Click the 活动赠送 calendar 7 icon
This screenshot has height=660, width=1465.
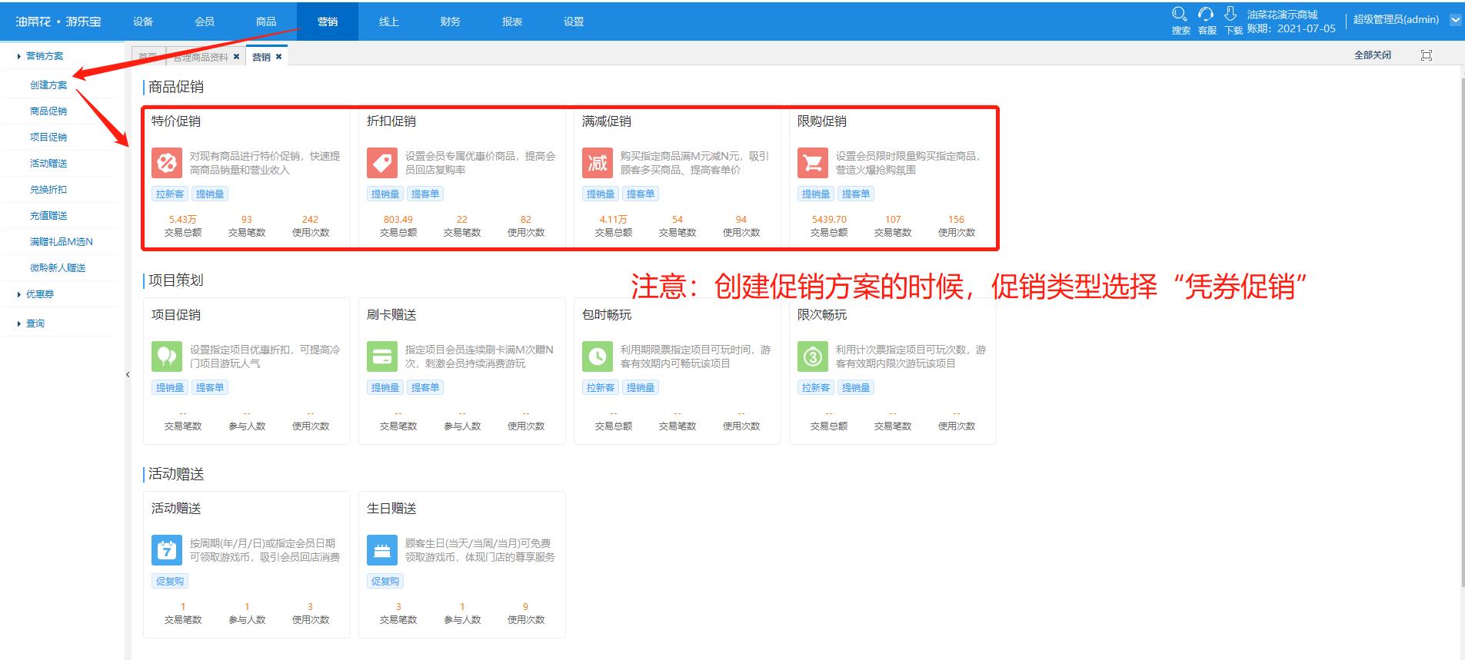click(167, 550)
